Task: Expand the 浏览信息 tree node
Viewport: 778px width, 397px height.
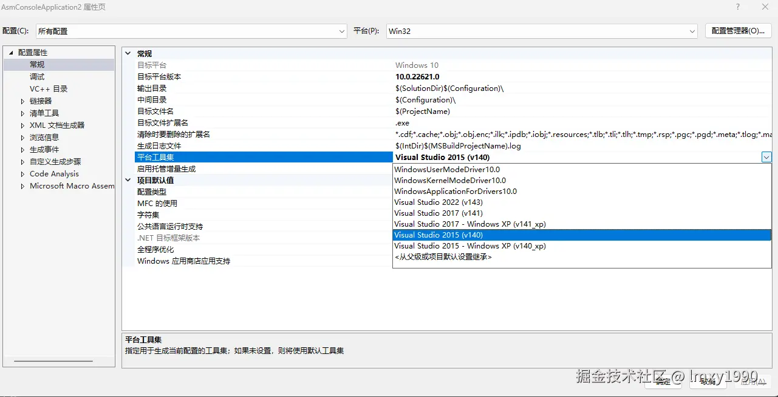Action: [22, 138]
